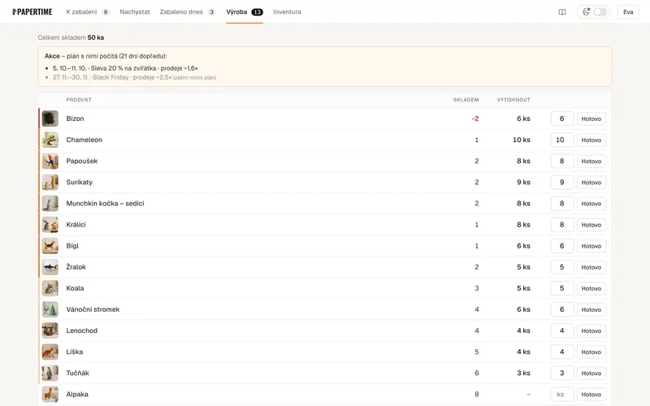Mark Bizon as Hotovo
This screenshot has width=650, height=406.
point(591,119)
